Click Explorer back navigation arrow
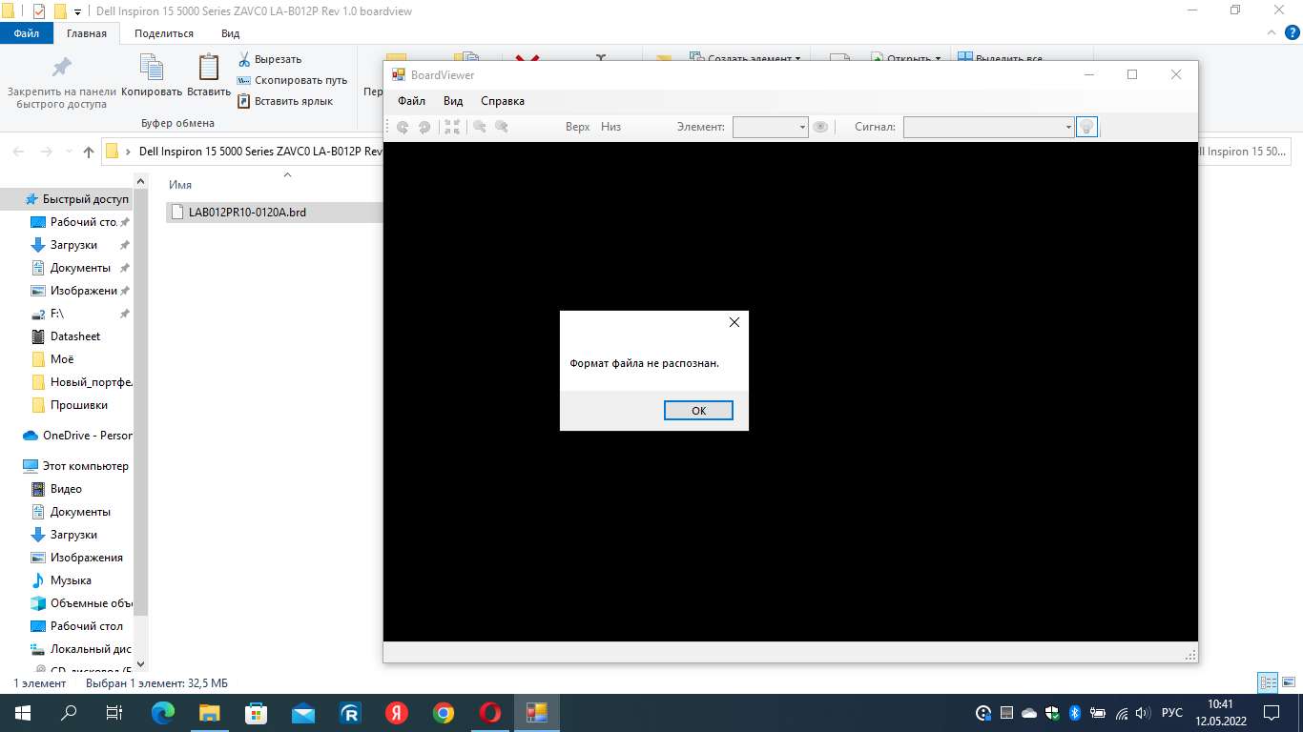The width and height of the screenshot is (1303, 732). click(x=20, y=152)
